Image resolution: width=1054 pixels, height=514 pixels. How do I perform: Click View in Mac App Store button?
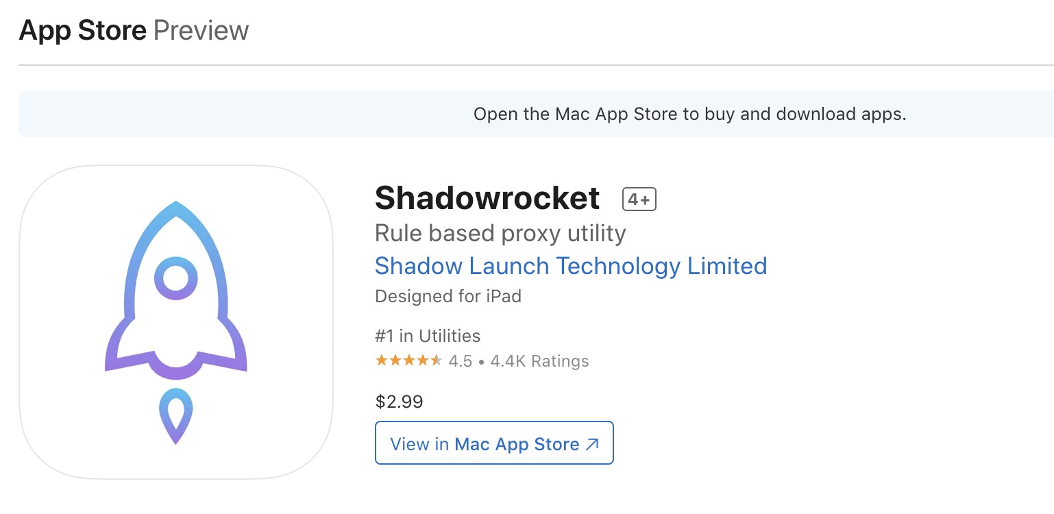494,443
